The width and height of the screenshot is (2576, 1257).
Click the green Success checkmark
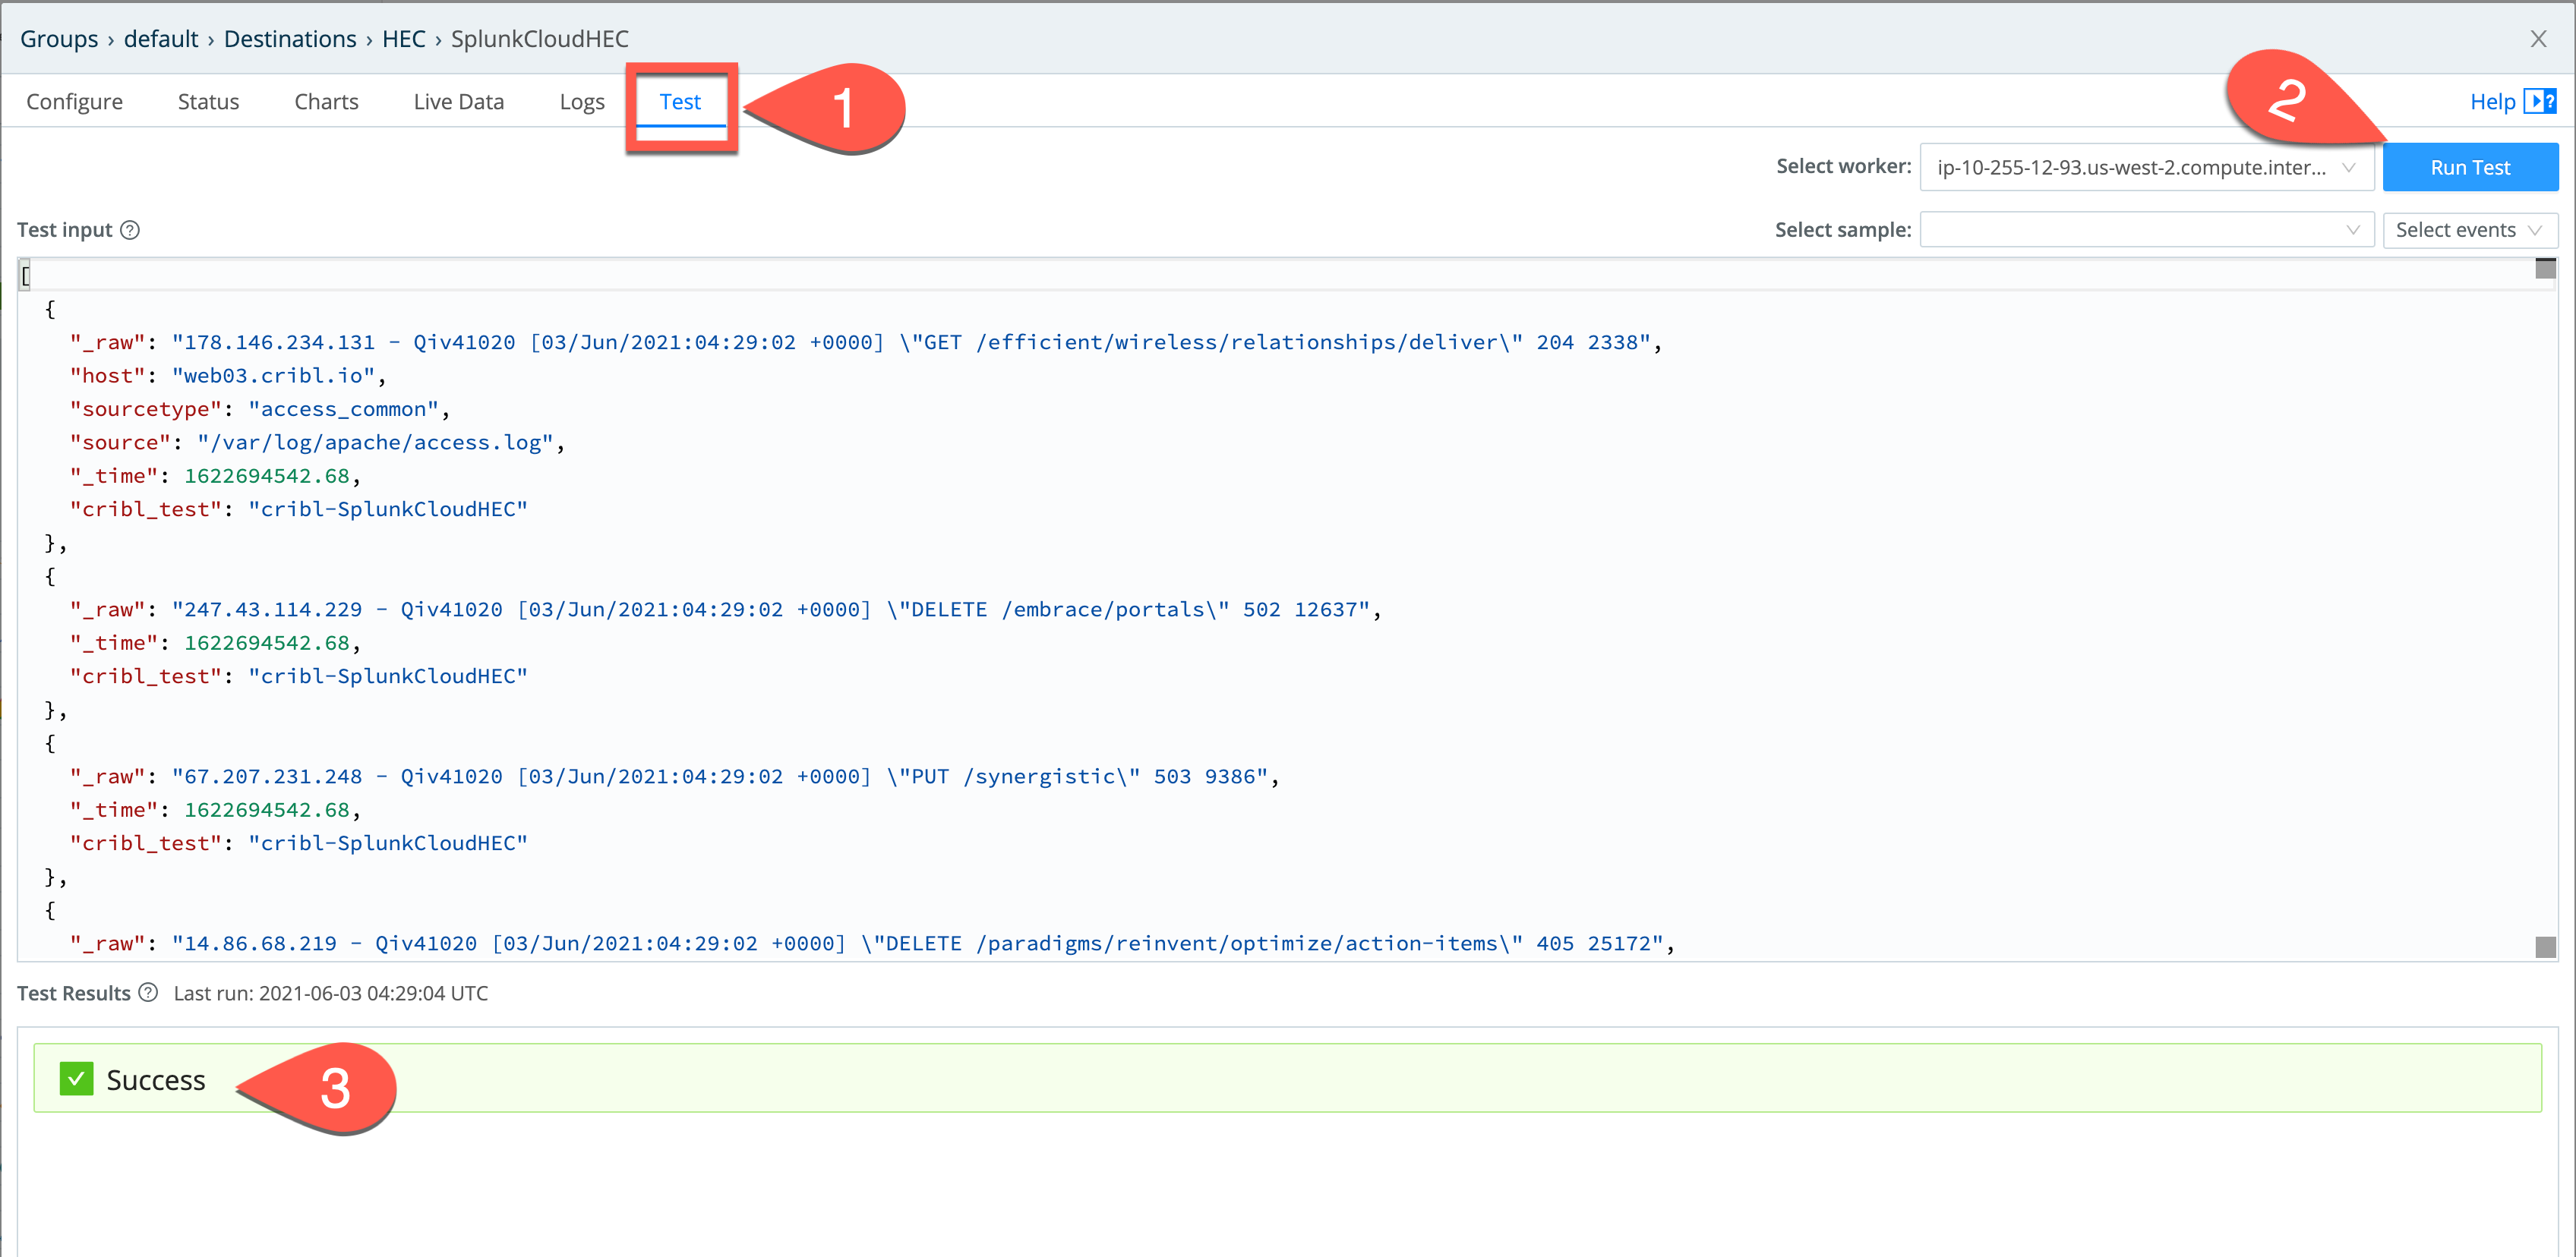point(76,1079)
